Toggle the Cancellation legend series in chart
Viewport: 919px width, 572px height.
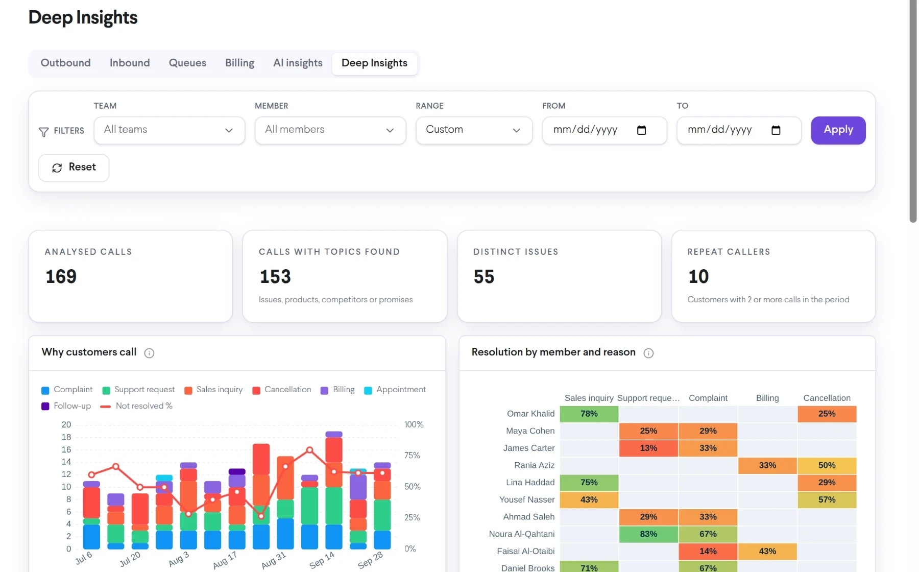pyautogui.click(x=282, y=390)
